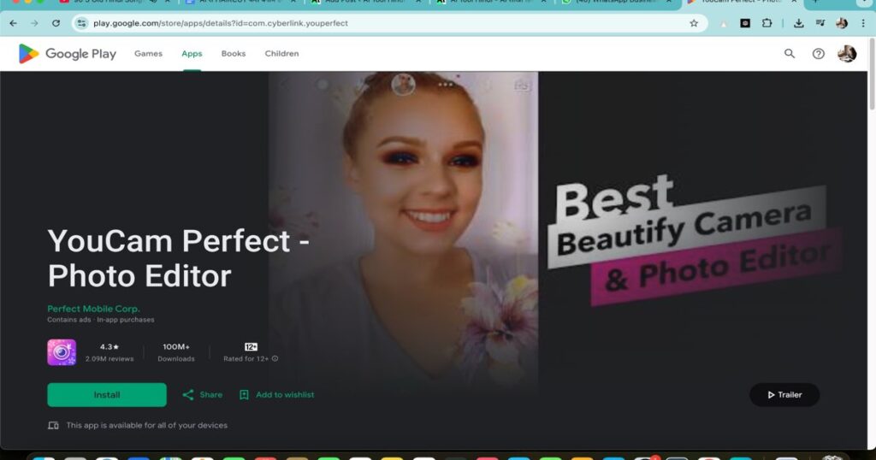
Task: Click the green Install button
Action: (x=107, y=395)
